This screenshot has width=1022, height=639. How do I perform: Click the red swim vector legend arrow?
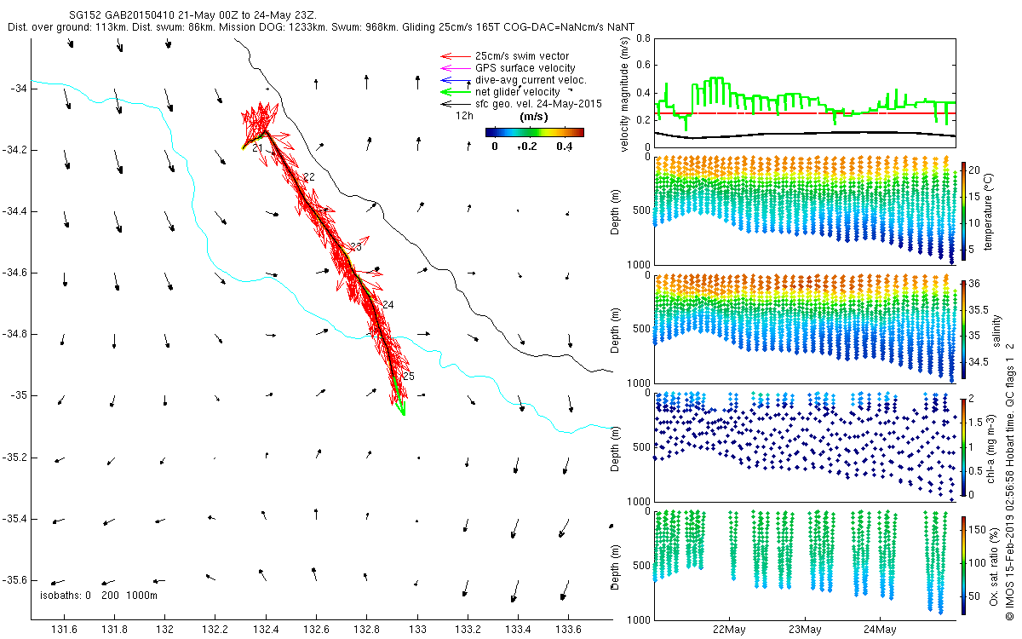(456, 56)
